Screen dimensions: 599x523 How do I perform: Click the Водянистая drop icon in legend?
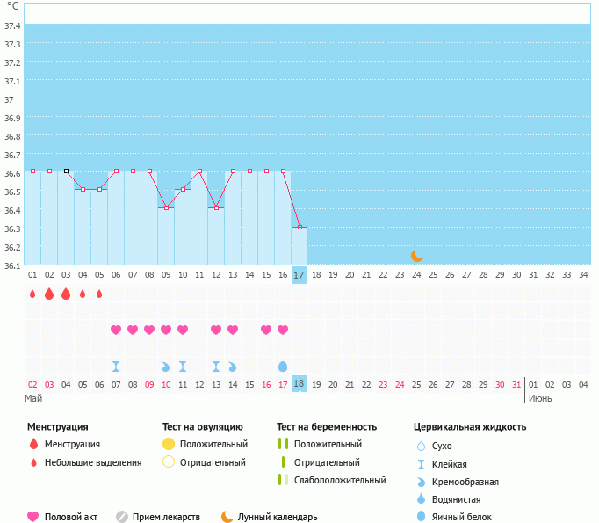pyautogui.click(x=422, y=499)
